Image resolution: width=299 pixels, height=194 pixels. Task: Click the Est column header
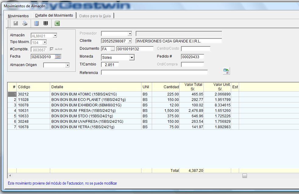coord(235,87)
